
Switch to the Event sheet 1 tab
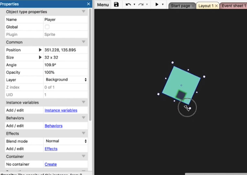(x=234, y=6)
